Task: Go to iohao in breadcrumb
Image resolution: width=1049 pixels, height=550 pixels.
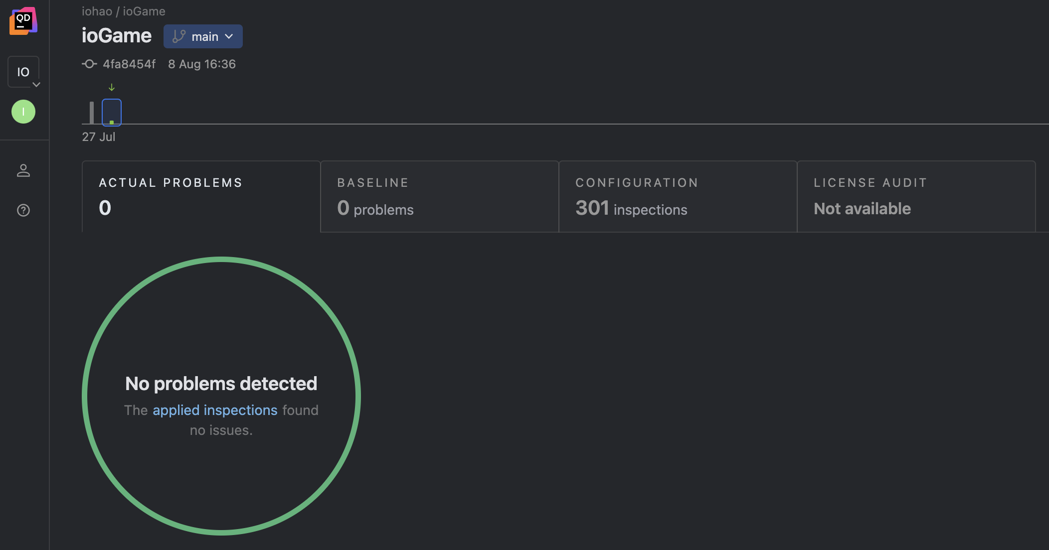Action: [x=97, y=11]
